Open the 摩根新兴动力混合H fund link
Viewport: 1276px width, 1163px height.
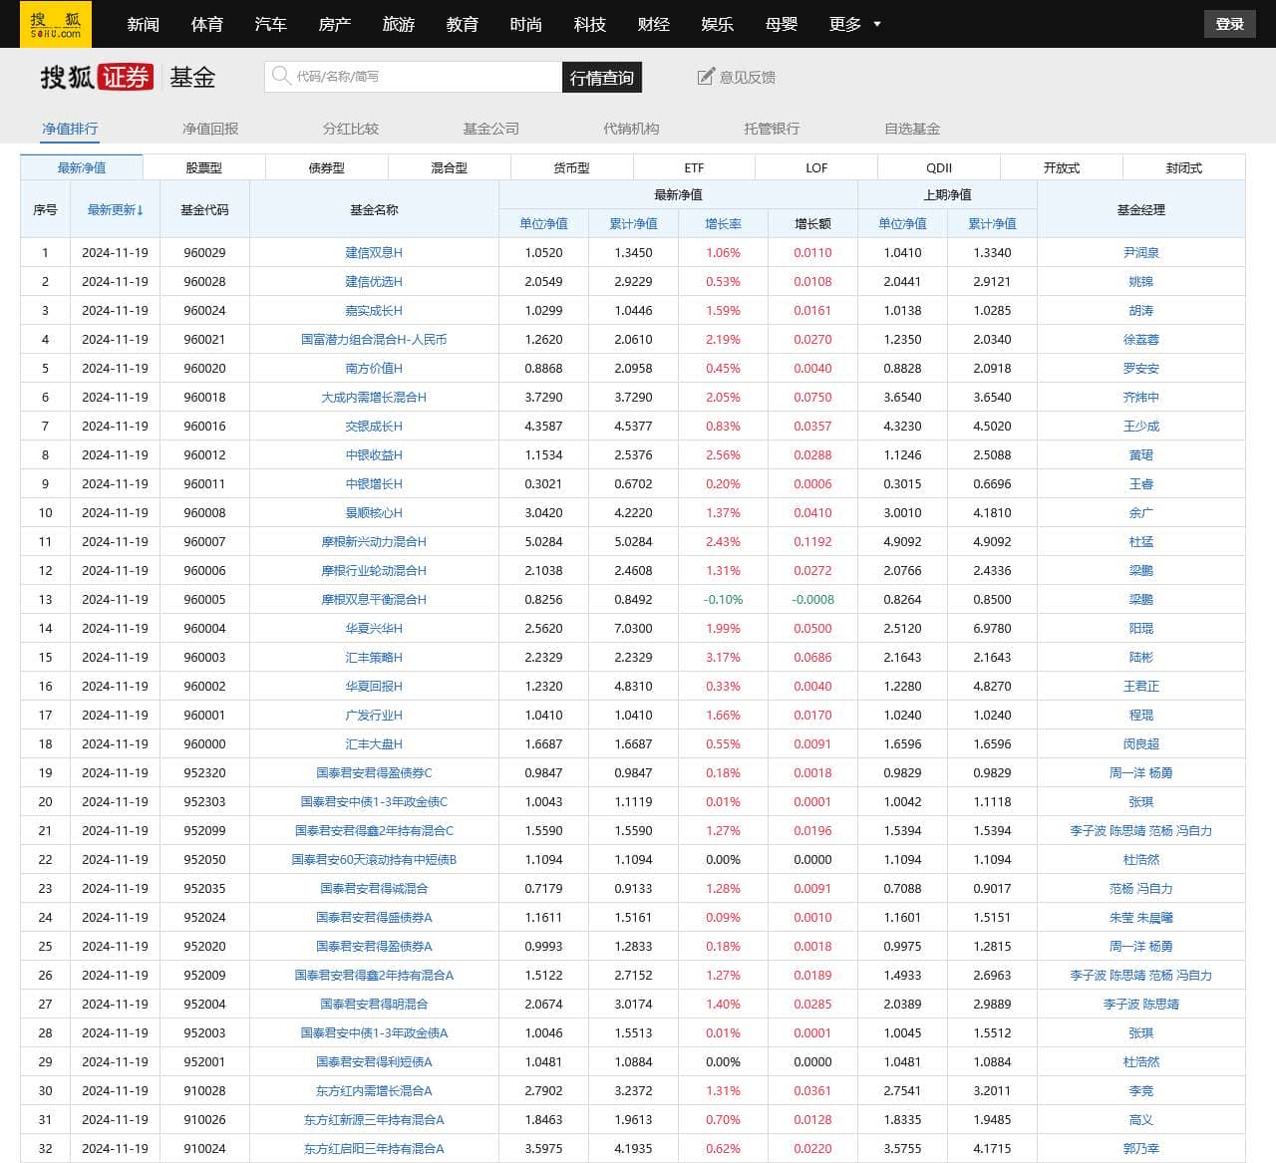[x=374, y=542]
